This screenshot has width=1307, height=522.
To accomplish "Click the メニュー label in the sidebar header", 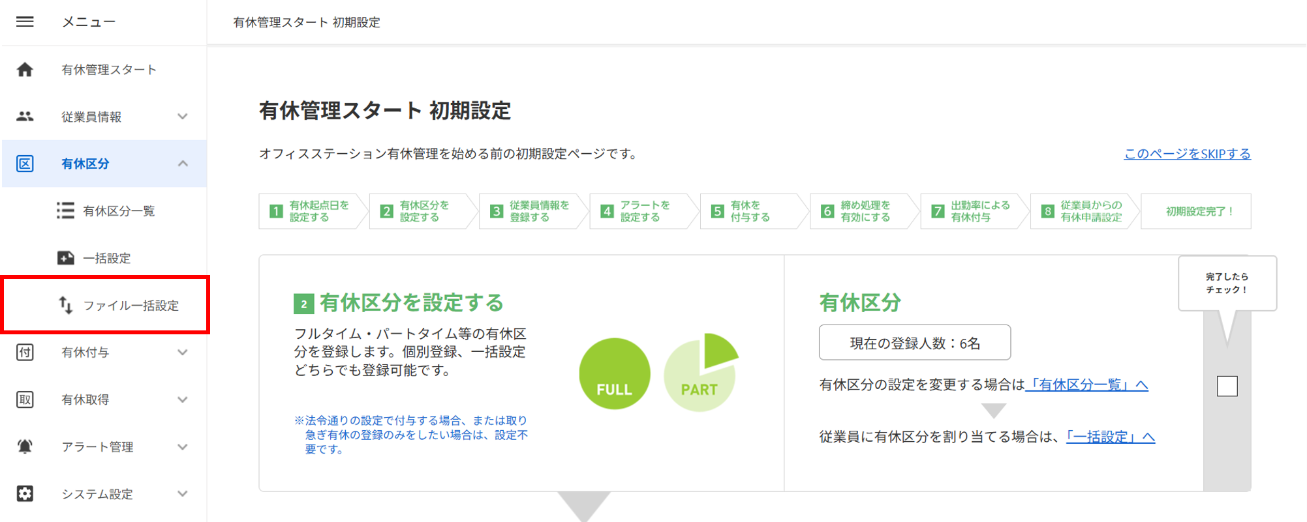I will [89, 22].
